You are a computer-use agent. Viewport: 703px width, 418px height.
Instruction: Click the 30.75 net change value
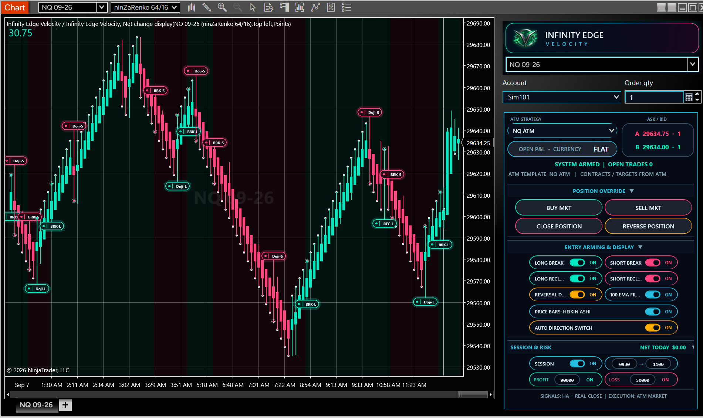[x=20, y=33]
